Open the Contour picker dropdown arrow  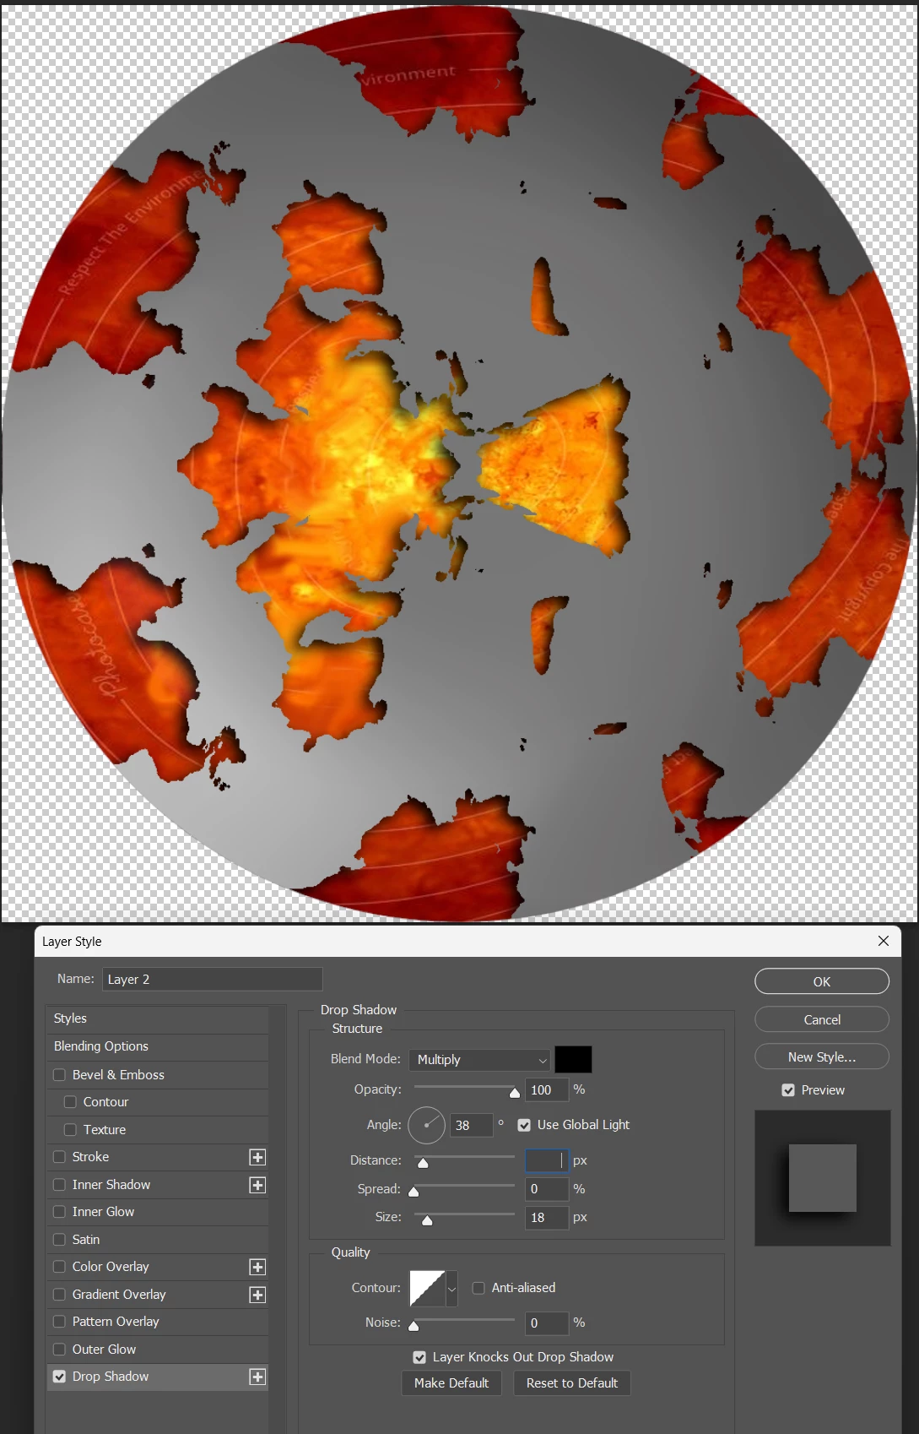click(x=451, y=1289)
